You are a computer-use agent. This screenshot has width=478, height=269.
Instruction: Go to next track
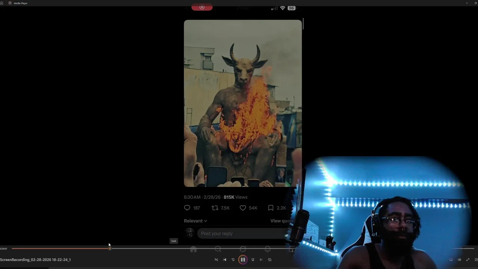[x=261, y=260]
